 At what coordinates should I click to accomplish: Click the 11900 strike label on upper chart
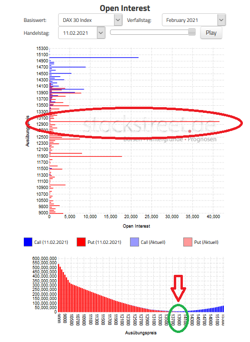pos(42,156)
